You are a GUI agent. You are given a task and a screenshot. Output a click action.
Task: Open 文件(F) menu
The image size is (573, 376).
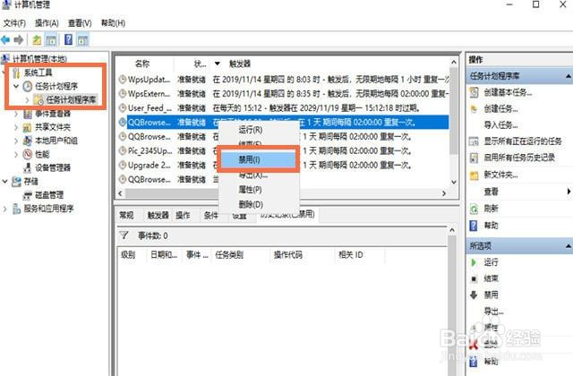pyautogui.click(x=14, y=23)
